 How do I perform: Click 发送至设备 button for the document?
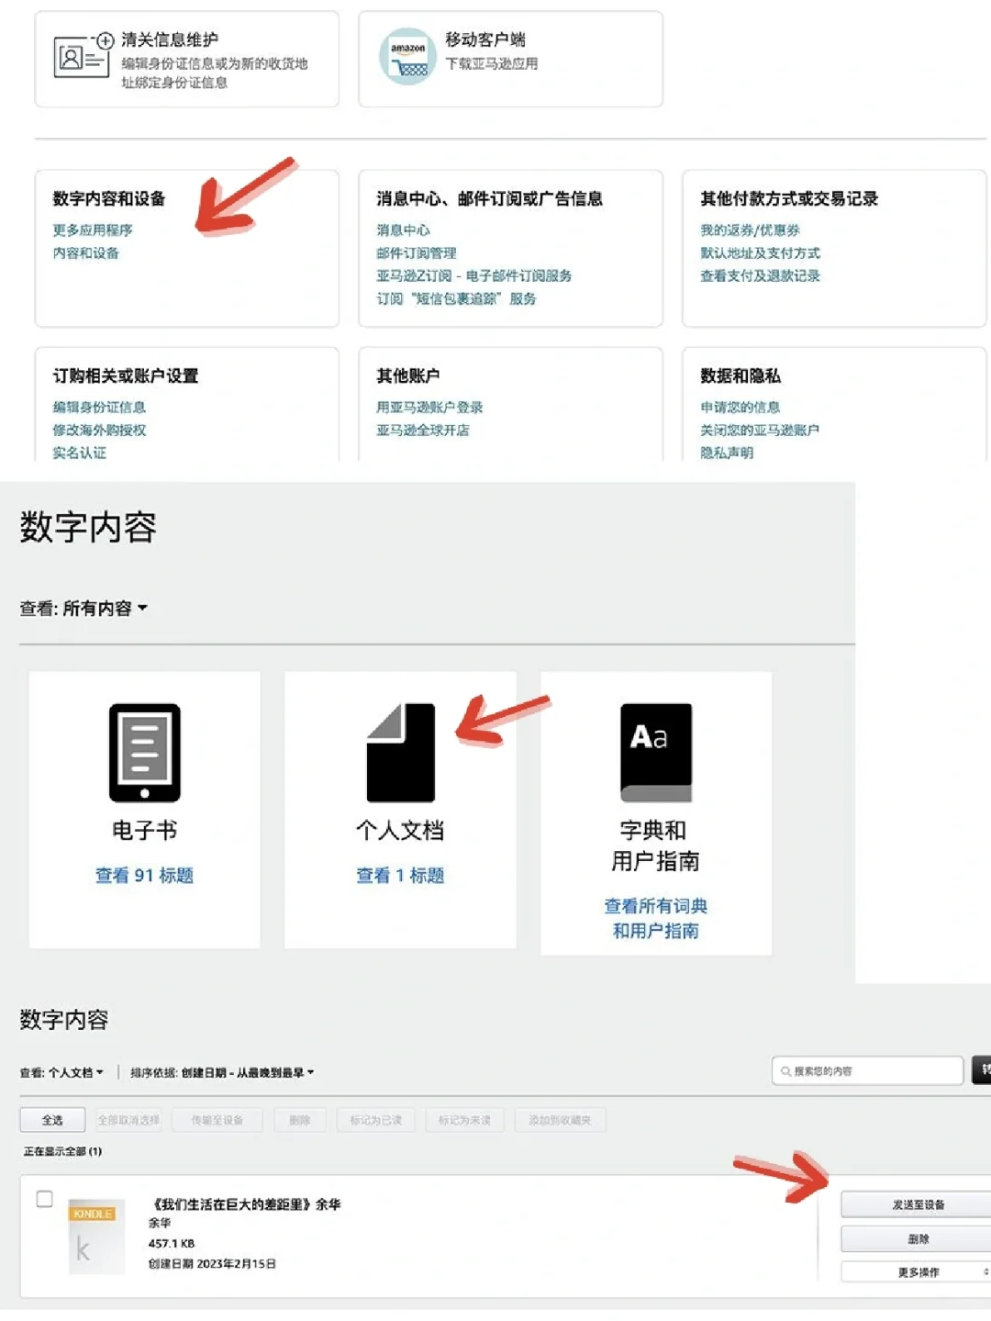click(x=916, y=1204)
